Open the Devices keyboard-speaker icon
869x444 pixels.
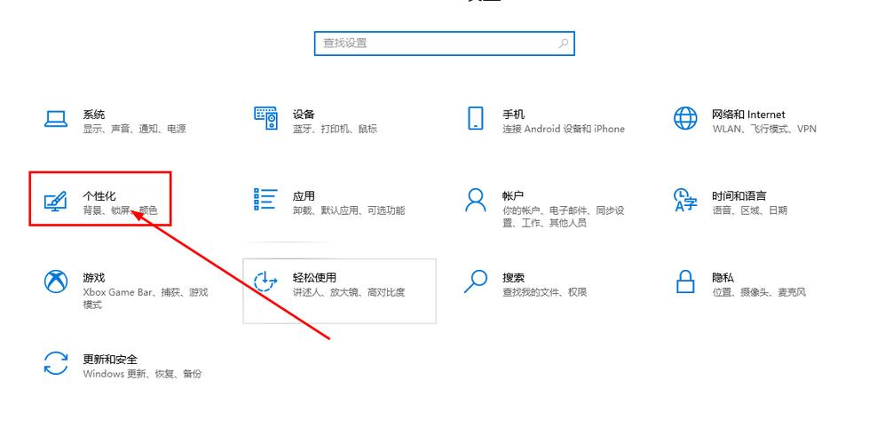pos(266,118)
